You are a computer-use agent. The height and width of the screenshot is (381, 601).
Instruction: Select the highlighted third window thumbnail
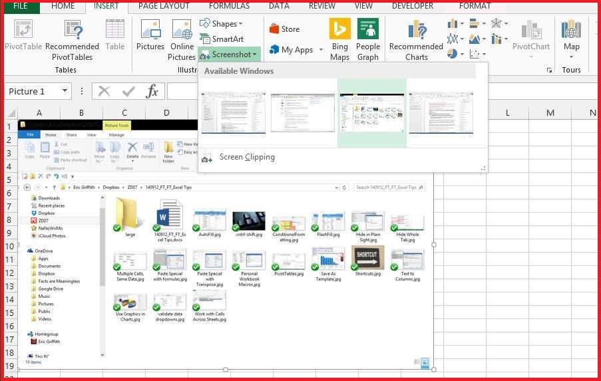(371, 113)
